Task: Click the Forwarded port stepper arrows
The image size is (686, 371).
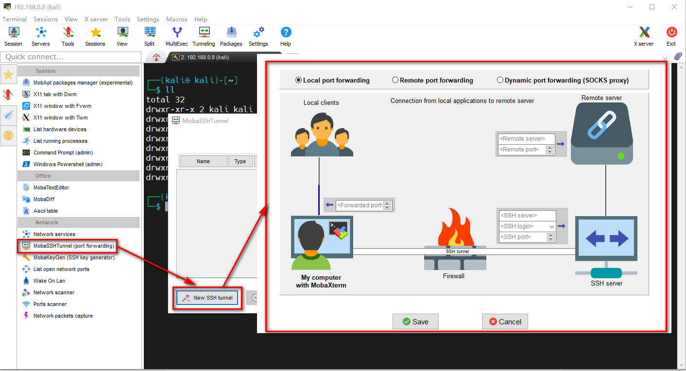Action: point(387,205)
